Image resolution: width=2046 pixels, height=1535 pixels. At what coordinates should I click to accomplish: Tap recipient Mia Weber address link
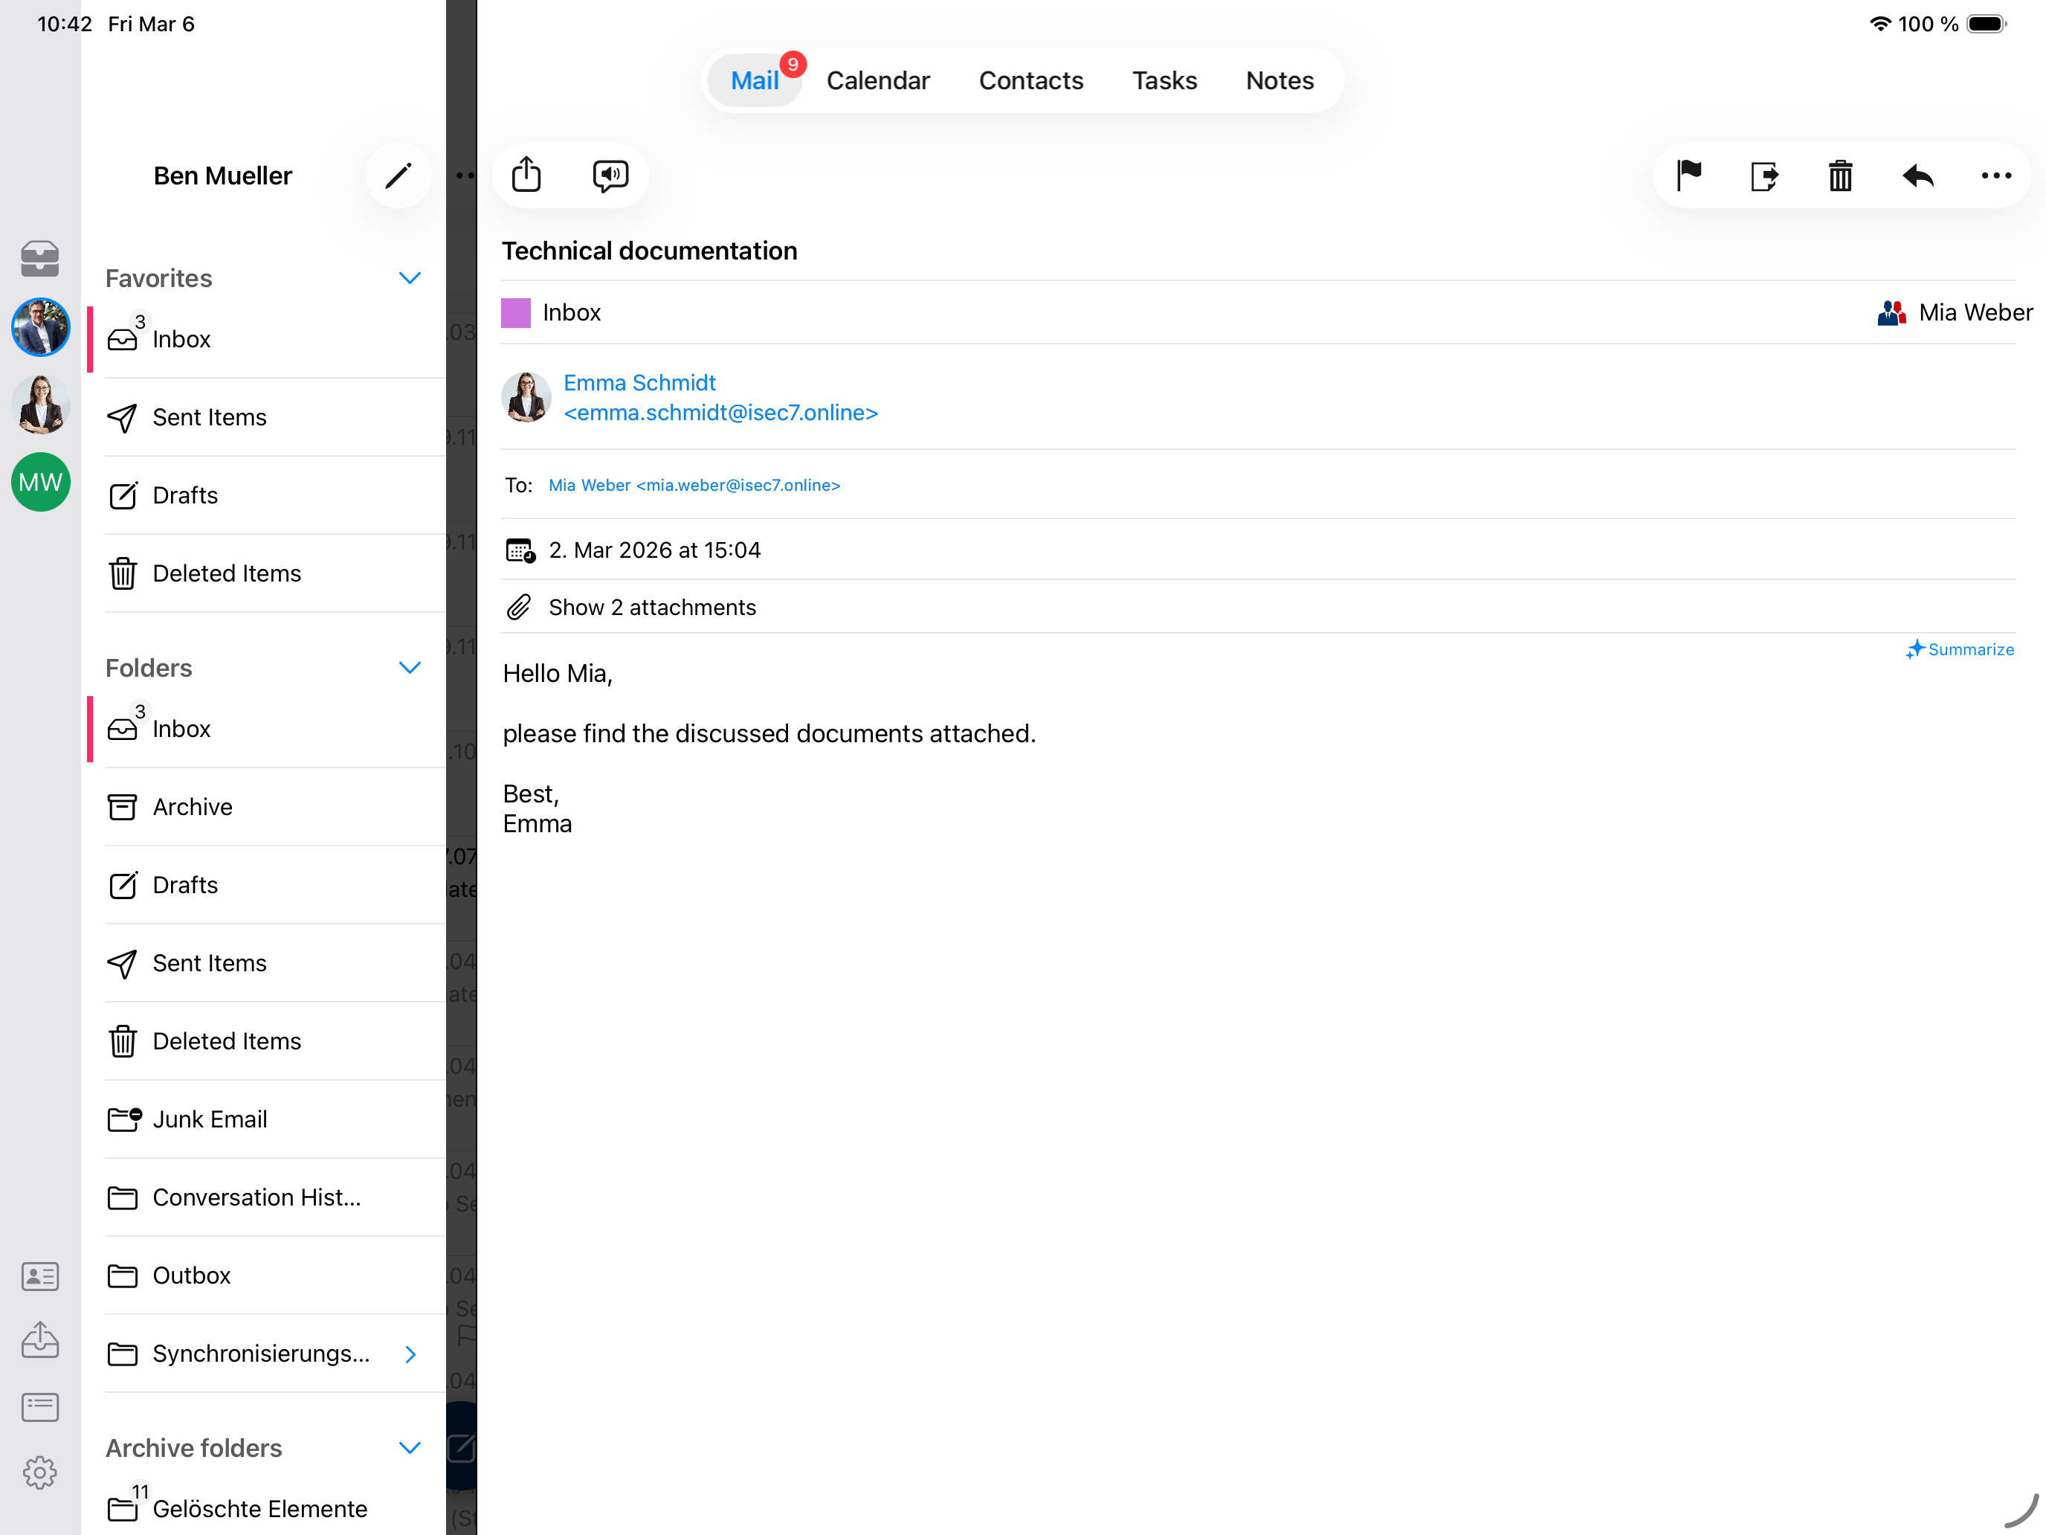point(694,486)
